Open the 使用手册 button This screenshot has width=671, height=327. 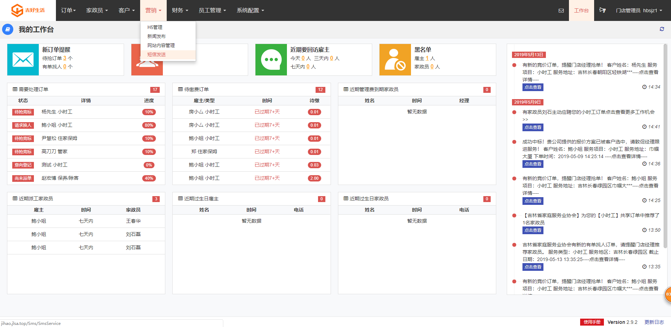[x=592, y=322]
